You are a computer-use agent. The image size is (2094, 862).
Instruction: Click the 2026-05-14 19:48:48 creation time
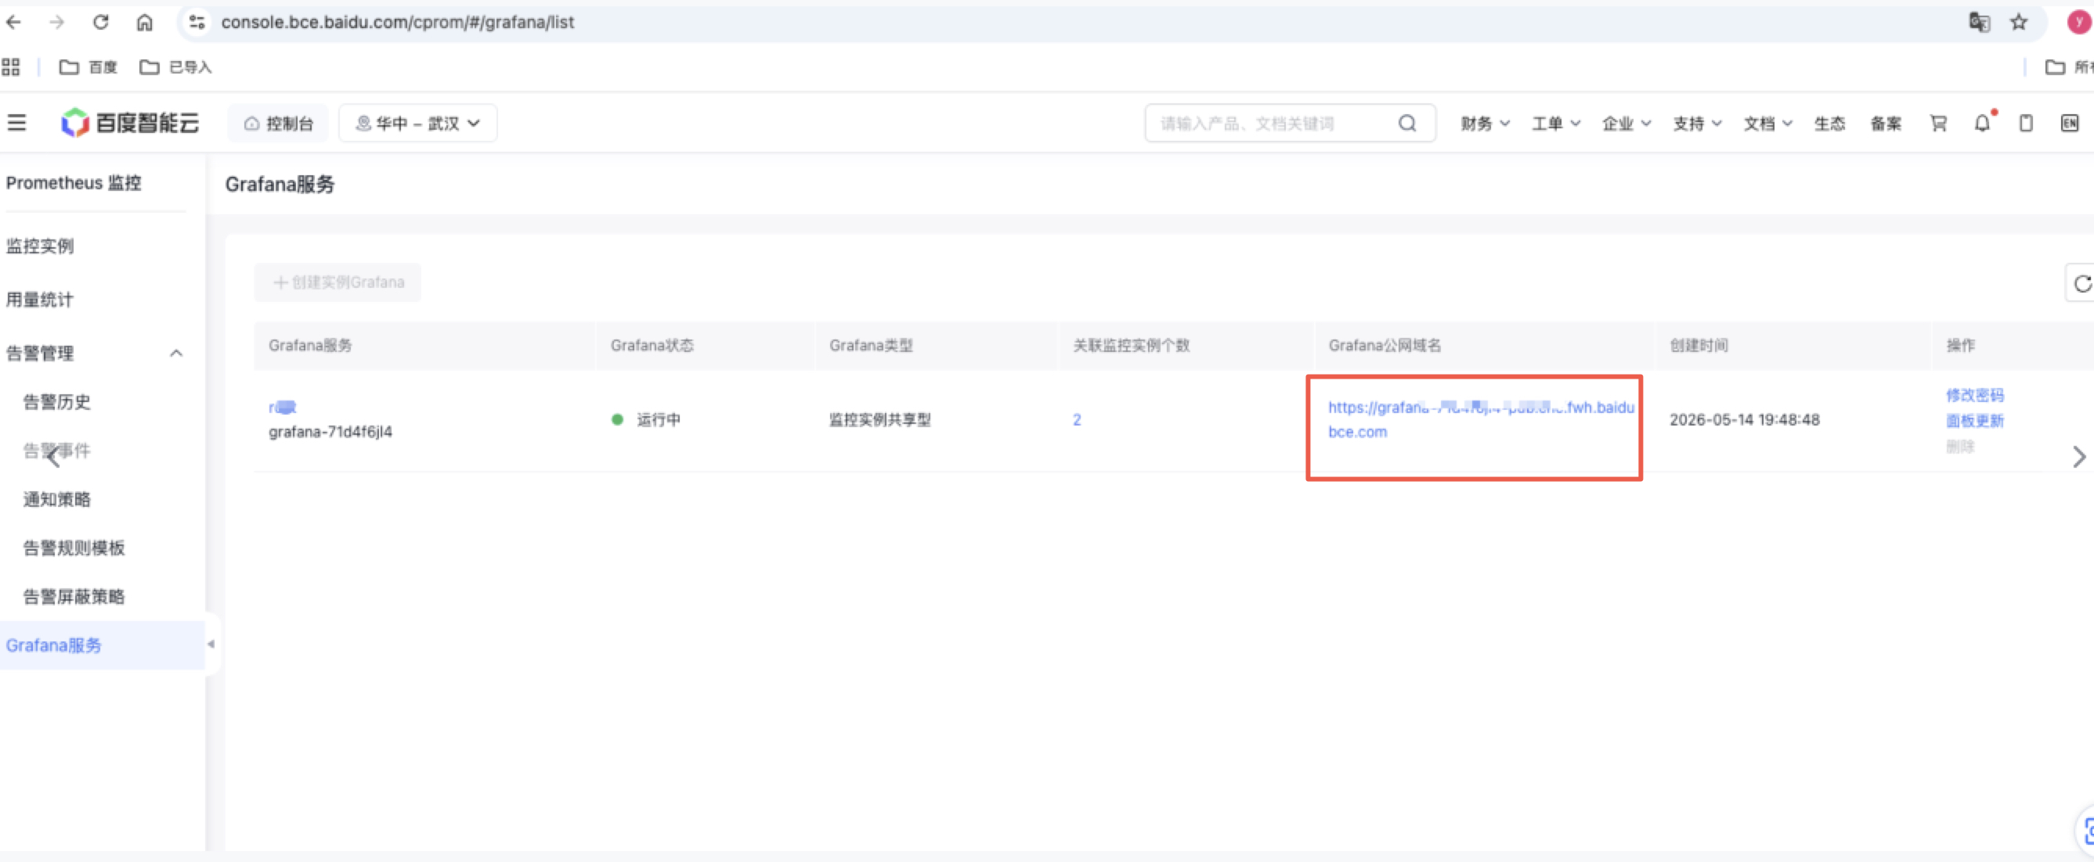pyautogui.click(x=1745, y=419)
